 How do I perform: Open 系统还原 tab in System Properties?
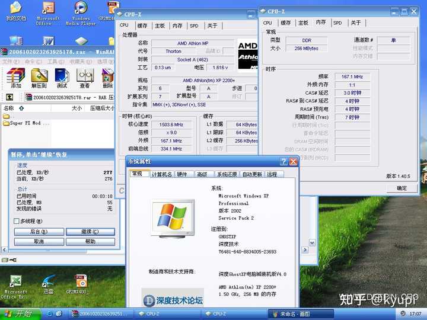[227, 174]
